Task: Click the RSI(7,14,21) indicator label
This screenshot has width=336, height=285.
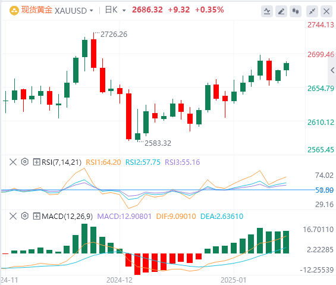Action: click(61, 162)
